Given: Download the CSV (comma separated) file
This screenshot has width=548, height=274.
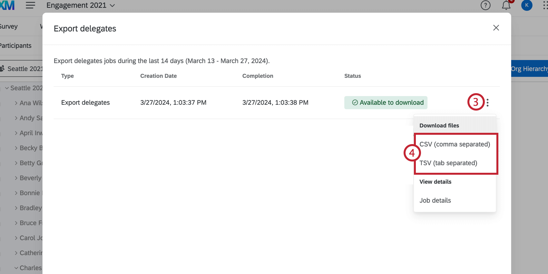Looking at the screenshot, I should coord(455,144).
